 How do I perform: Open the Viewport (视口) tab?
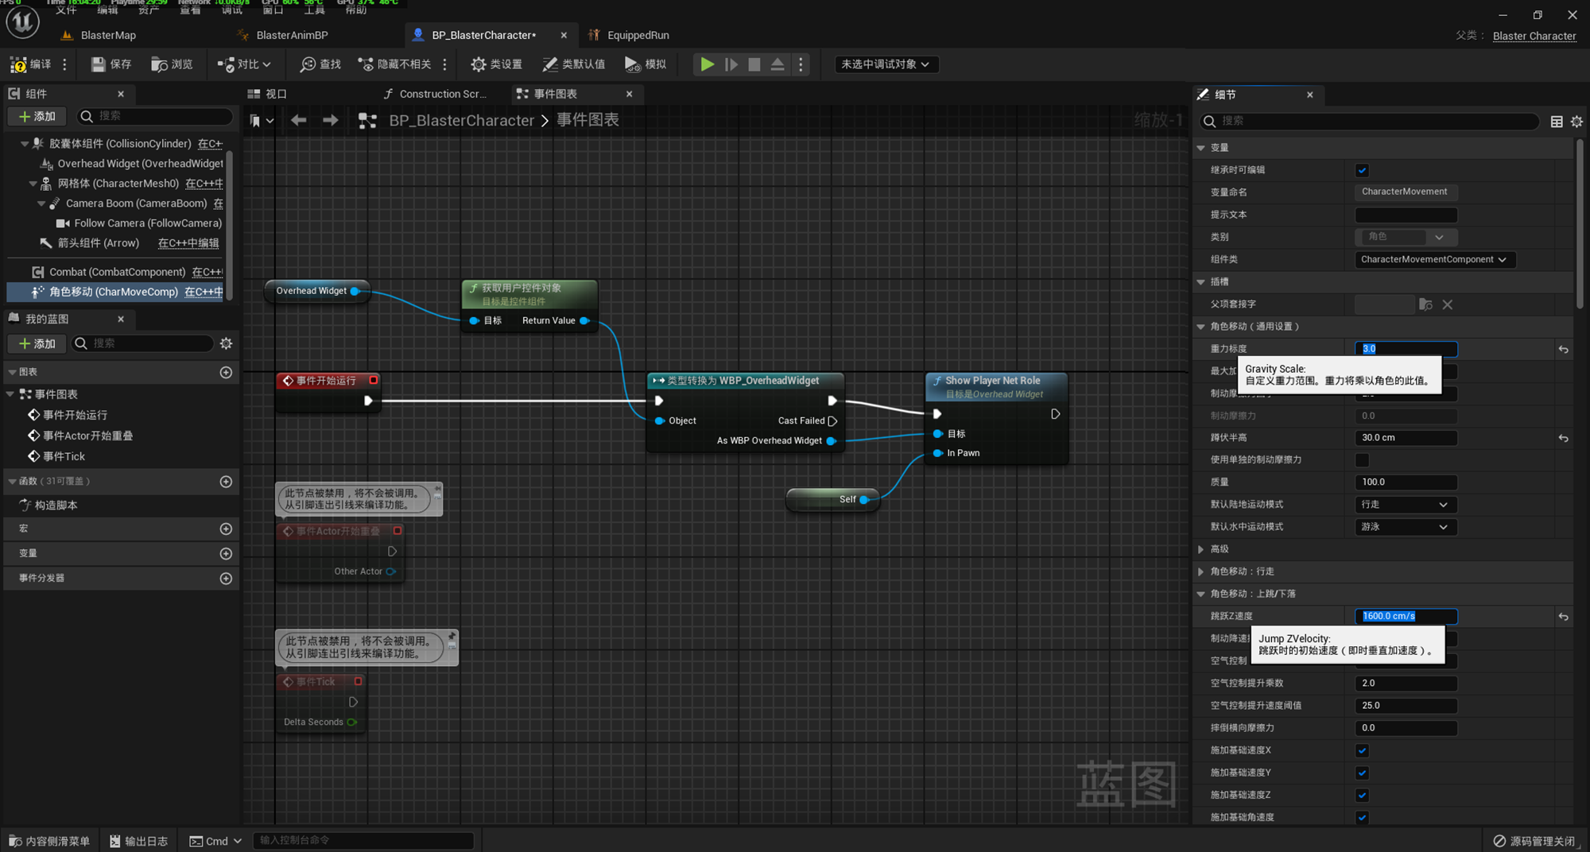tap(267, 94)
